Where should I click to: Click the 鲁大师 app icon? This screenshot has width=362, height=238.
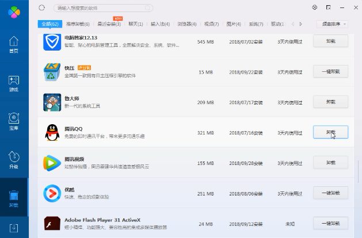coord(52,102)
